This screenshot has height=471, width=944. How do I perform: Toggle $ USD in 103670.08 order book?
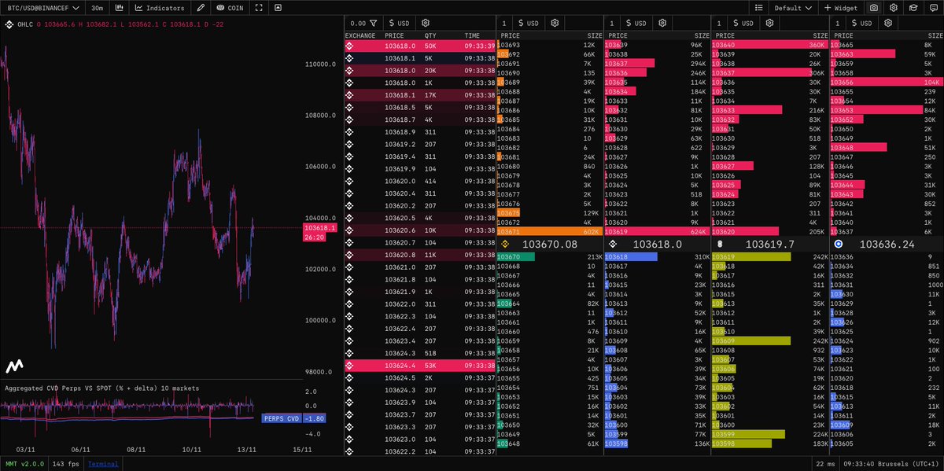(x=529, y=24)
